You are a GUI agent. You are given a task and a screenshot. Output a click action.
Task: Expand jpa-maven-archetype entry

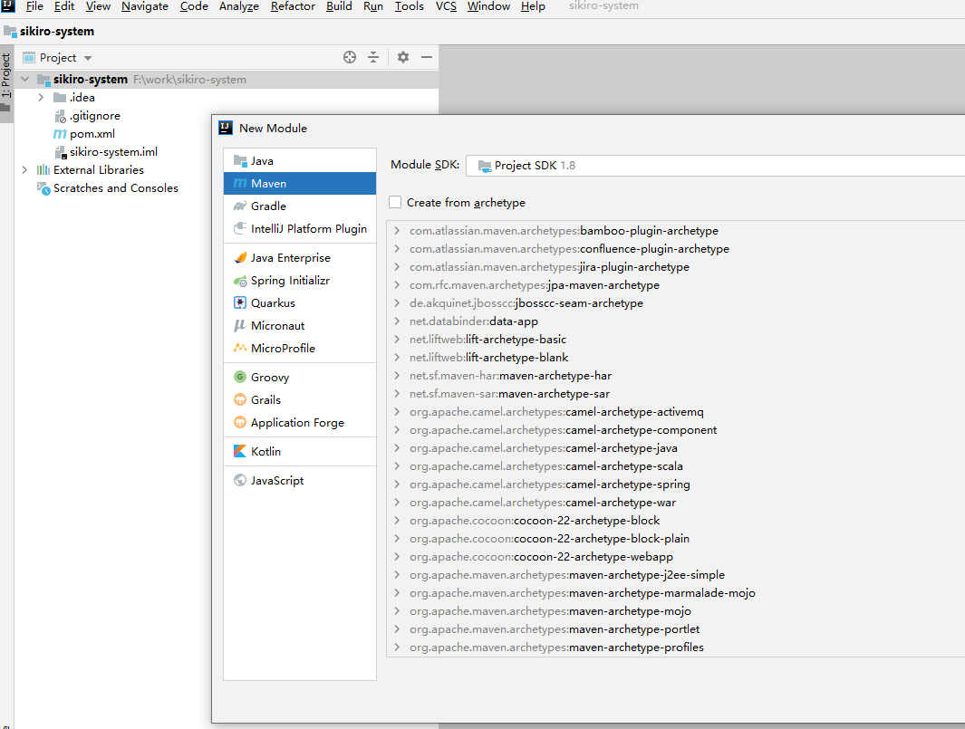click(397, 285)
